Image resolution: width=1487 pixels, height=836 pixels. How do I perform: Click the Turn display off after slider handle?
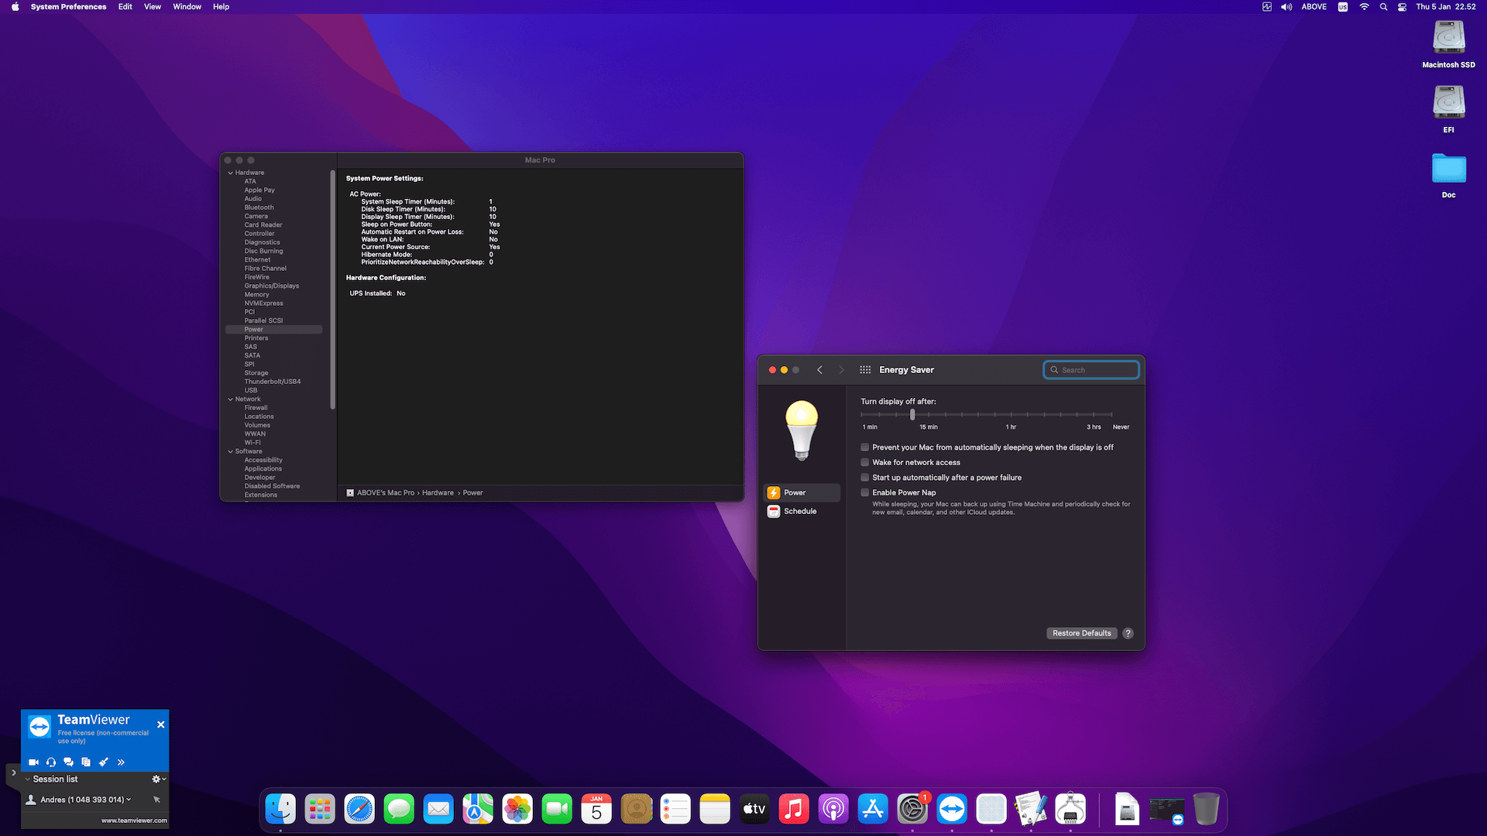(x=912, y=415)
